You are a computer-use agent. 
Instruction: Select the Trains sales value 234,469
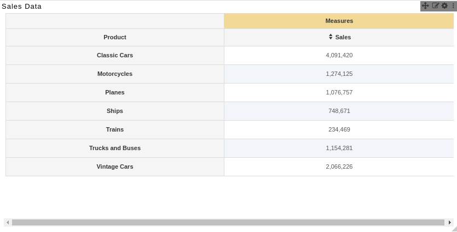(339, 129)
